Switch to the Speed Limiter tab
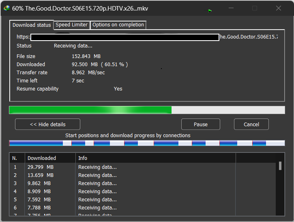This screenshot has width=294, height=222. click(x=72, y=25)
